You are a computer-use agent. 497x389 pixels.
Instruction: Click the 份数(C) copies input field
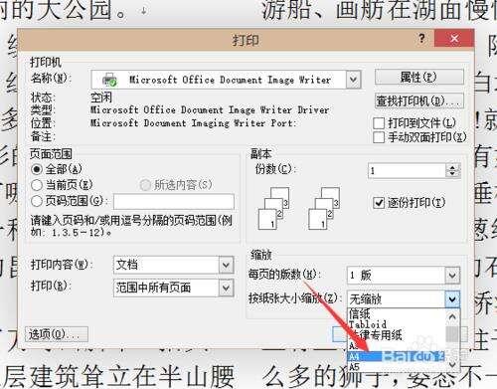point(407,171)
